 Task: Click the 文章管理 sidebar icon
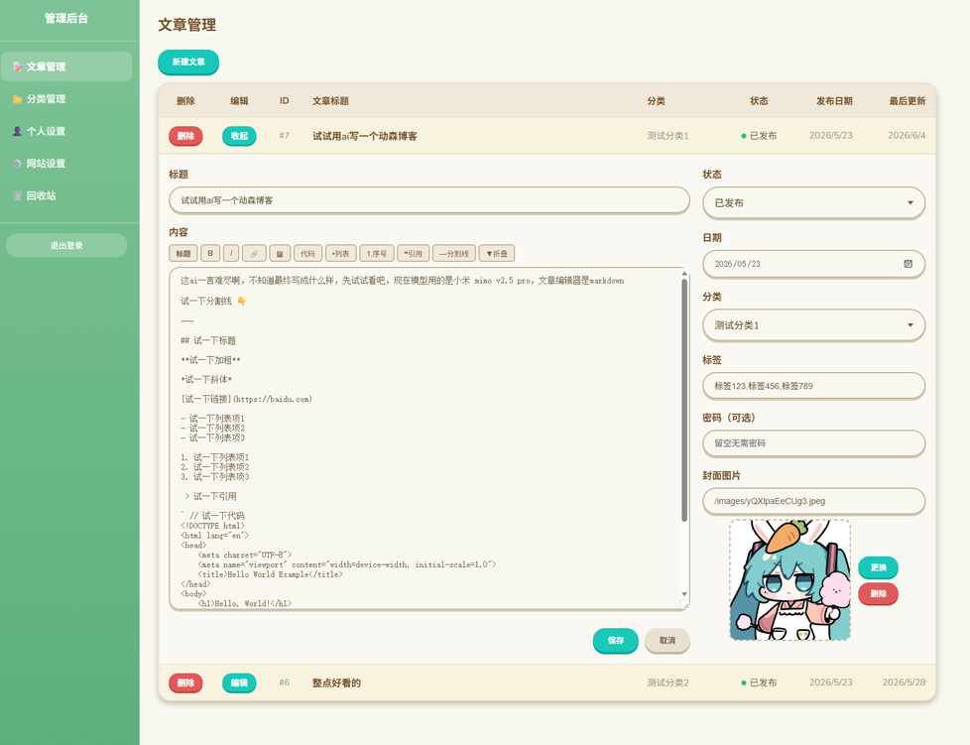click(17, 66)
